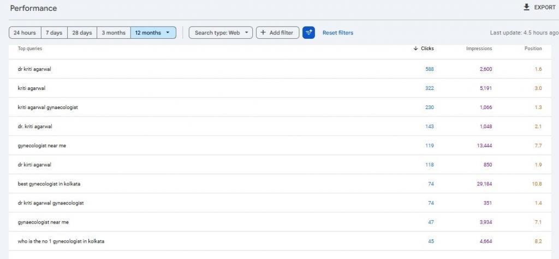Select the 3 months date range

pyautogui.click(x=114, y=32)
